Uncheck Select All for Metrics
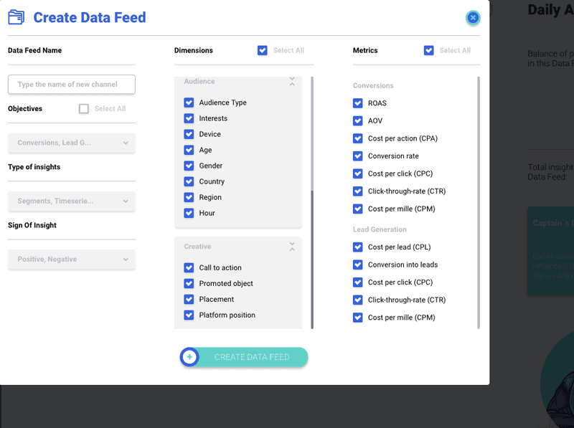The image size is (574, 428). coord(429,50)
